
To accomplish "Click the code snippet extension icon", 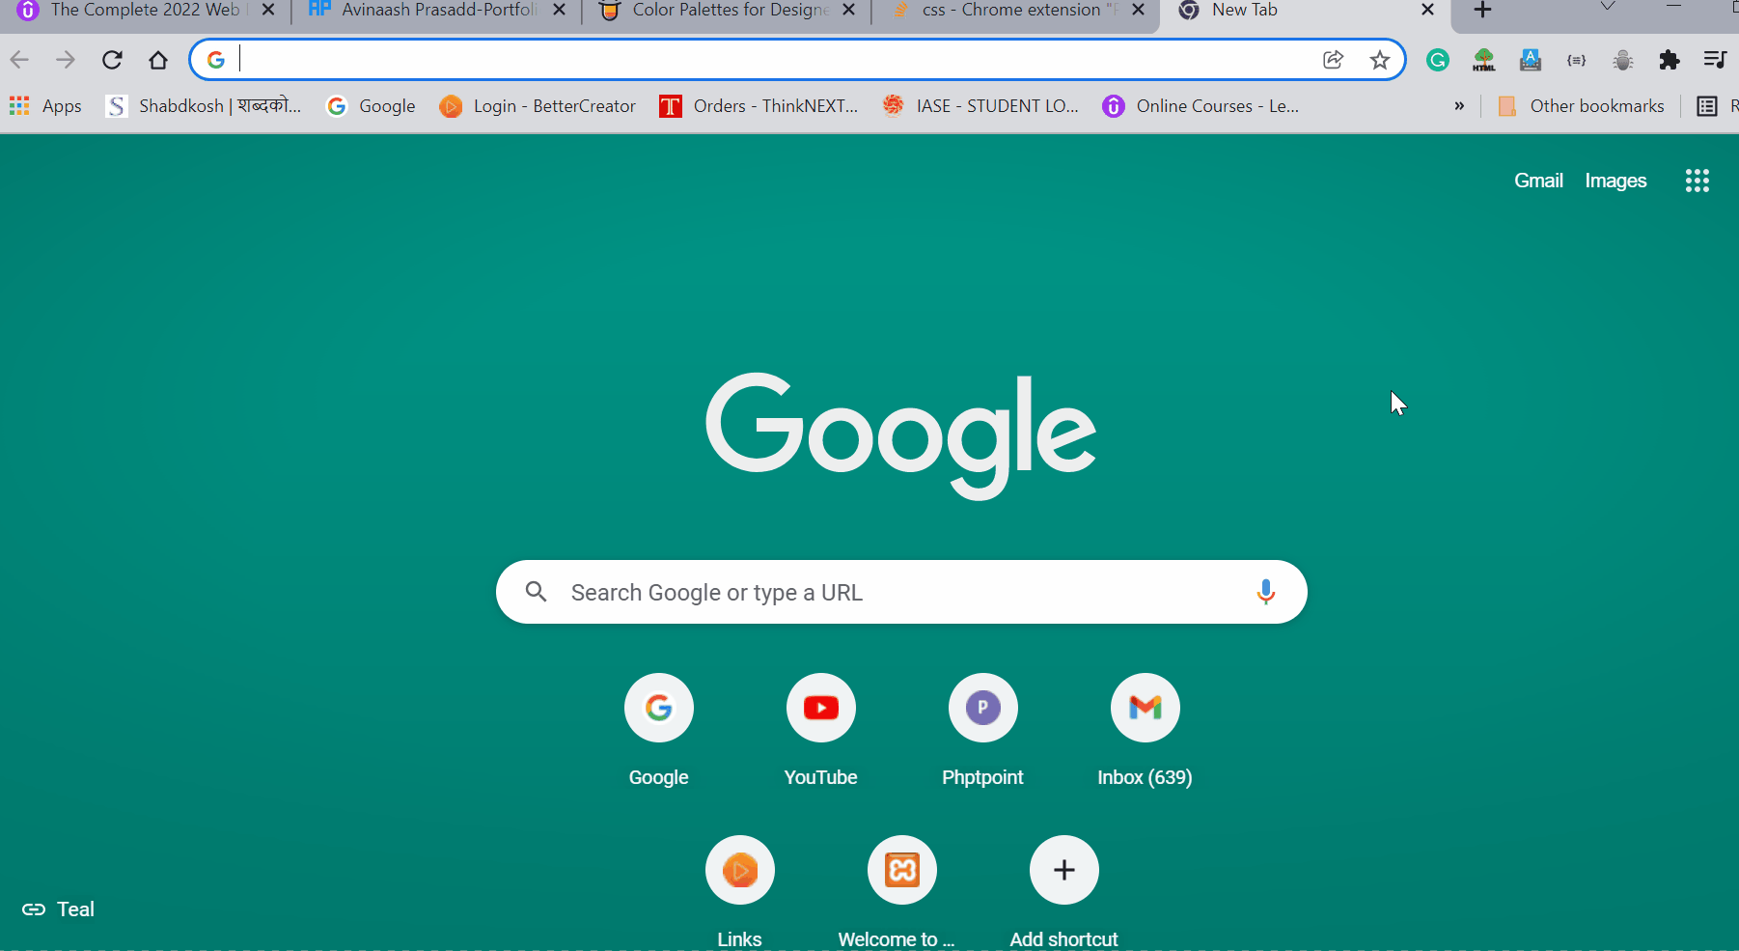I will (x=1577, y=59).
